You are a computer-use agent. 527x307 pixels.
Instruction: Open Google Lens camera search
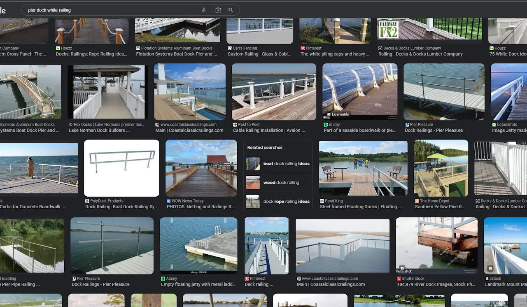218,10
